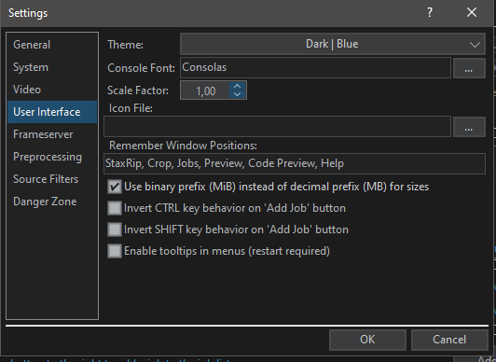Select the User Interface category
This screenshot has width=496, height=362.
coord(52,112)
